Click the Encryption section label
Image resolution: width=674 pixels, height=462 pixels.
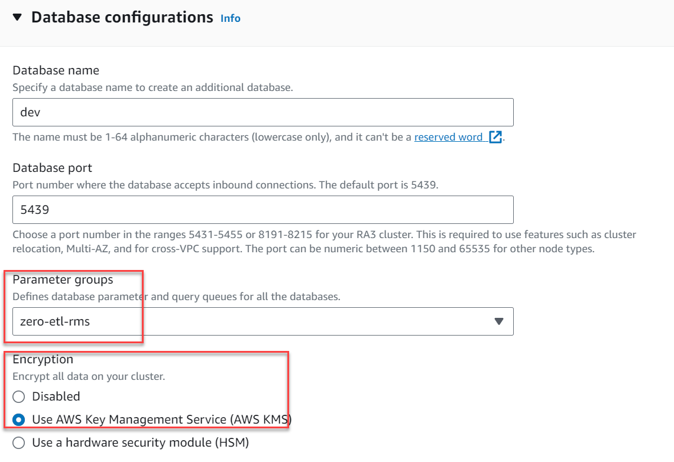(40, 359)
